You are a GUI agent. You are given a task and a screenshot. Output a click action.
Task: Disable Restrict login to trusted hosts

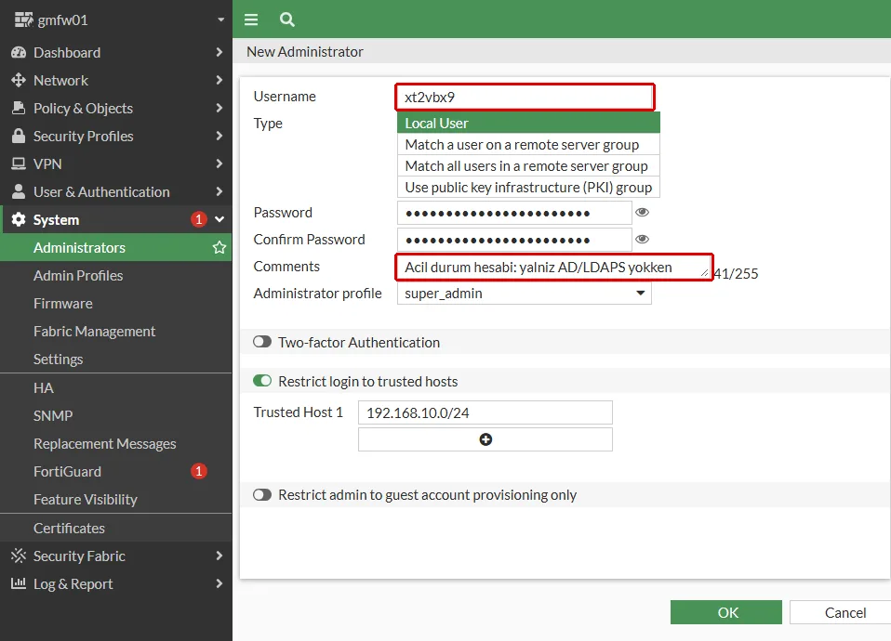[x=262, y=381]
